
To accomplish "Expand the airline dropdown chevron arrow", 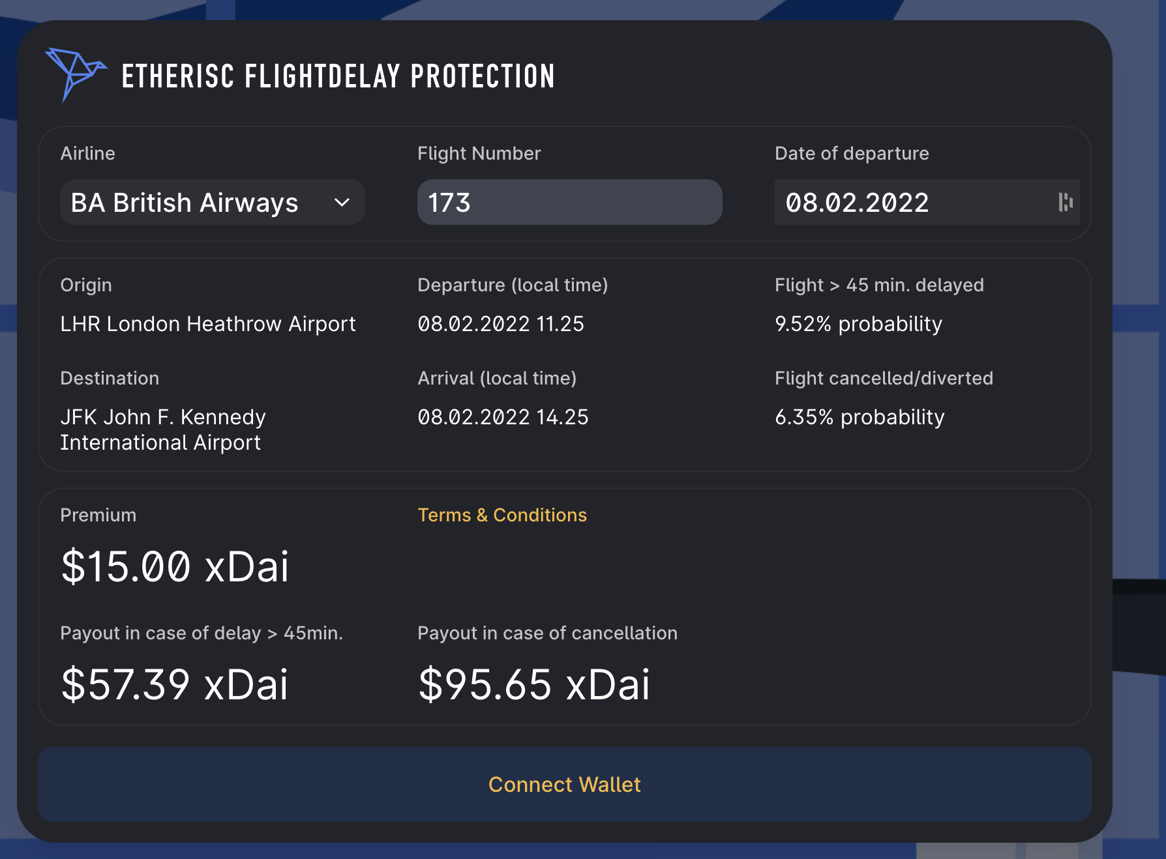I will [x=342, y=203].
